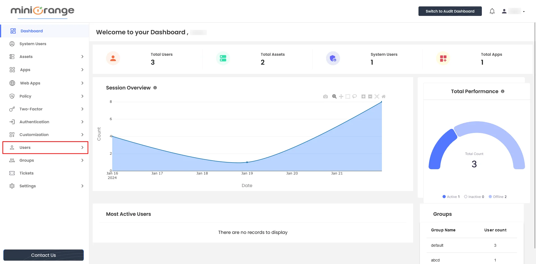The height and width of the screenshot is (264, 536).
Task: Toggle the Offline legend entry
Action: click(497, 197)
